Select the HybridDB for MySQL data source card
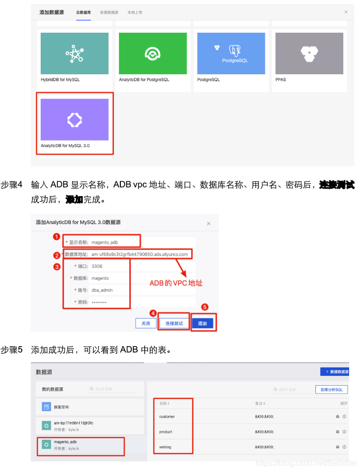 coord(75,60)
